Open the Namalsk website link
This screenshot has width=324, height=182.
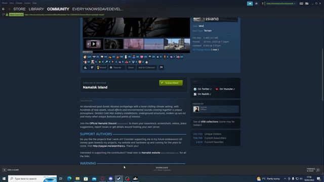pos(151,153)
